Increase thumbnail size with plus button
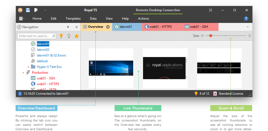 coord(249,36)
